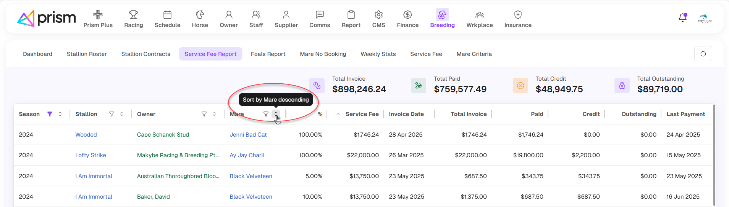Open the Stallion Contracts tab
The image size is (729, 207).
(x=145, y=54)
